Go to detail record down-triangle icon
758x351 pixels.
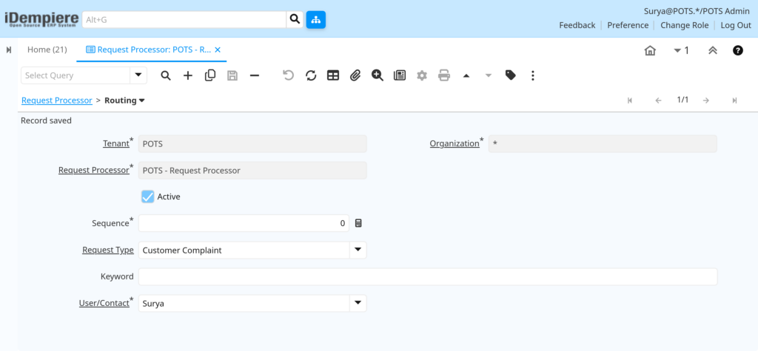pos(489,75)
